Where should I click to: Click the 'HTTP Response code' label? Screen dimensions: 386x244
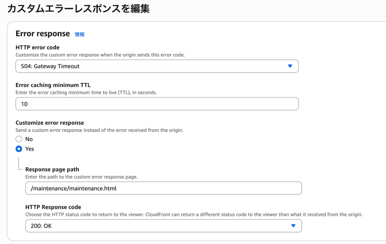point(53,207)
